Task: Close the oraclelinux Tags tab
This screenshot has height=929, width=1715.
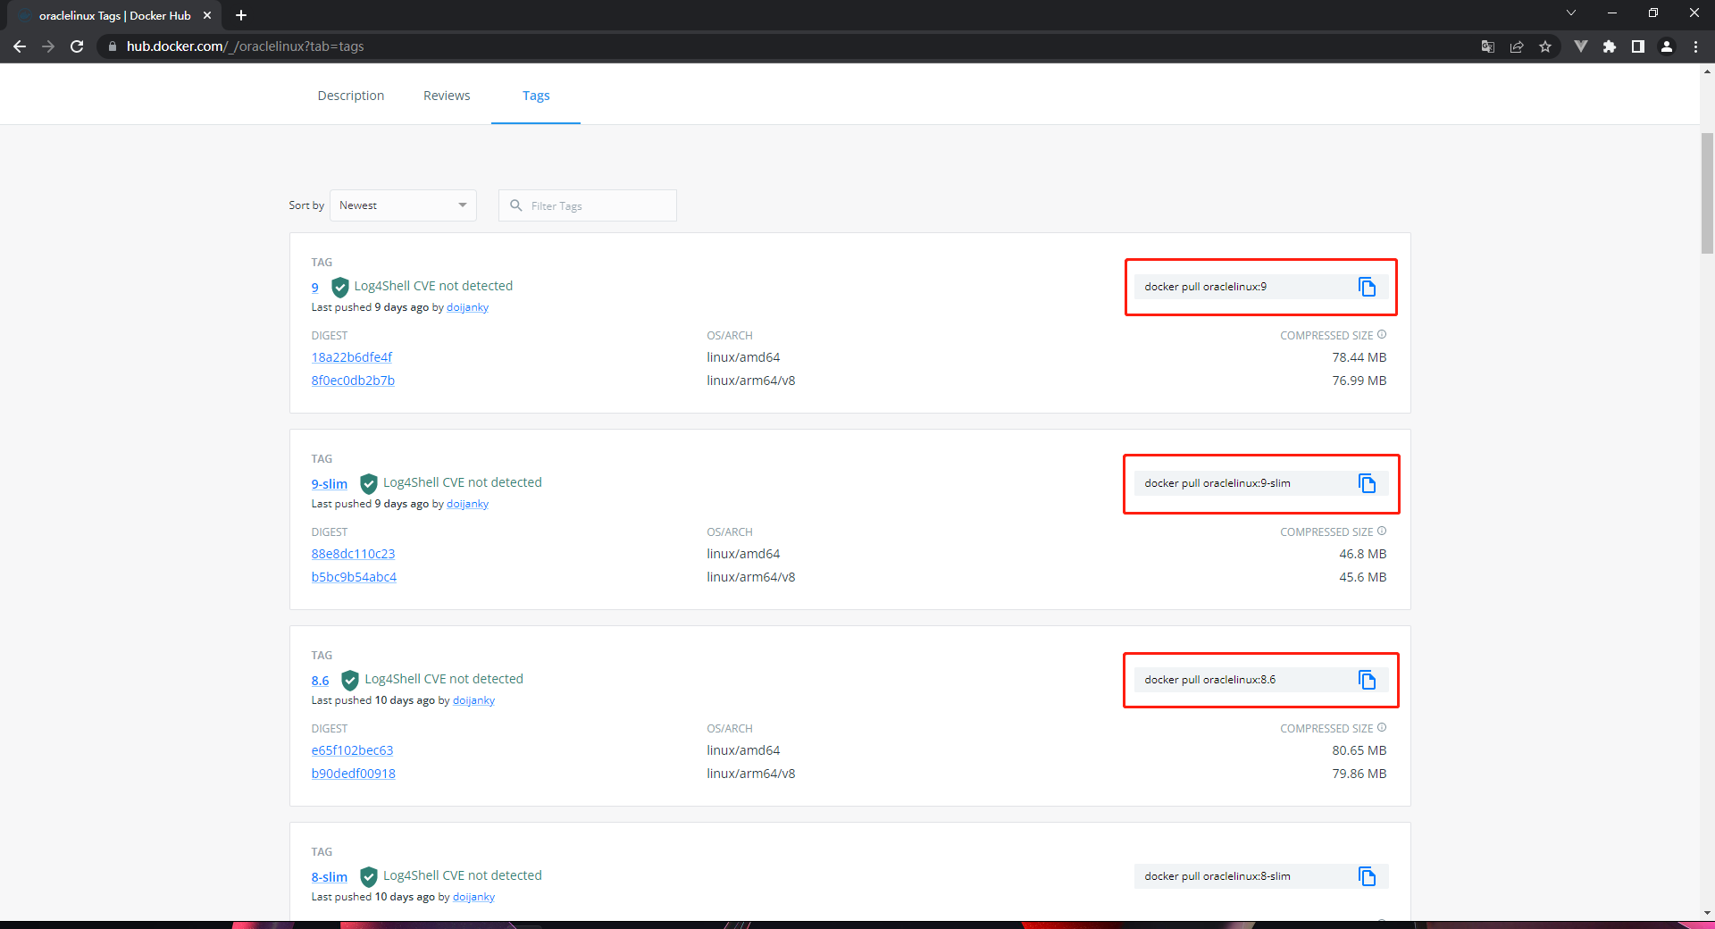Action: [207, 15]
